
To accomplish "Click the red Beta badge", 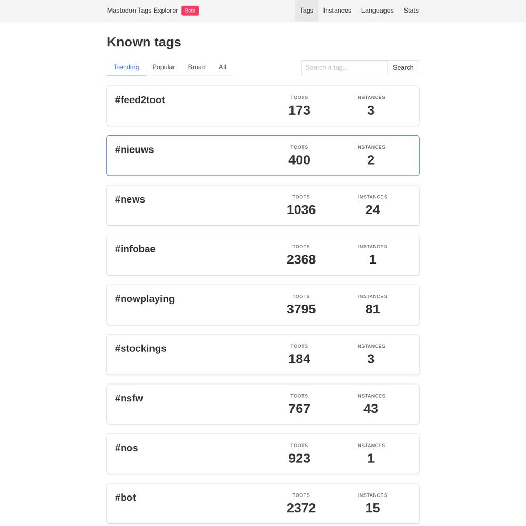I will [x=190, y=11].
